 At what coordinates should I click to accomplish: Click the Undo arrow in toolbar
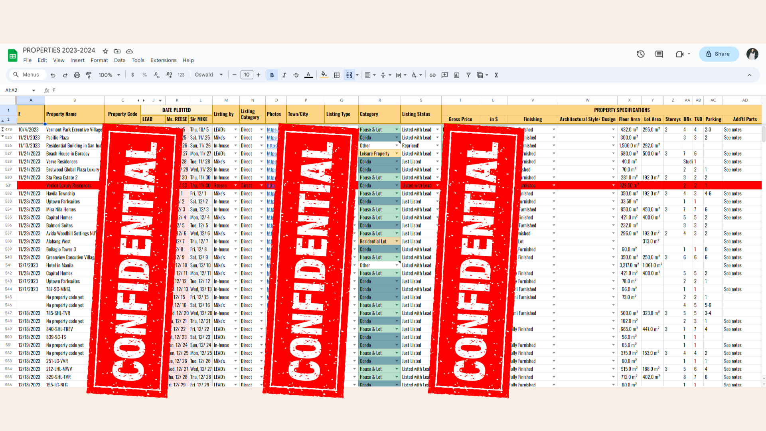(x=53, y=75)
